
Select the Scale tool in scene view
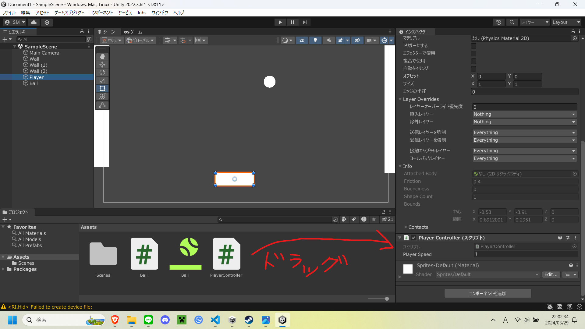tap(102, 80)
